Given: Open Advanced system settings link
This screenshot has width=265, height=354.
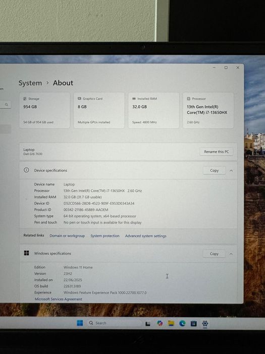Looking at the screenshot, I should point(146,236).
